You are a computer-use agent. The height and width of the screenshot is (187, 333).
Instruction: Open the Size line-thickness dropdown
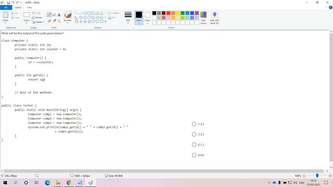(128, 17)
